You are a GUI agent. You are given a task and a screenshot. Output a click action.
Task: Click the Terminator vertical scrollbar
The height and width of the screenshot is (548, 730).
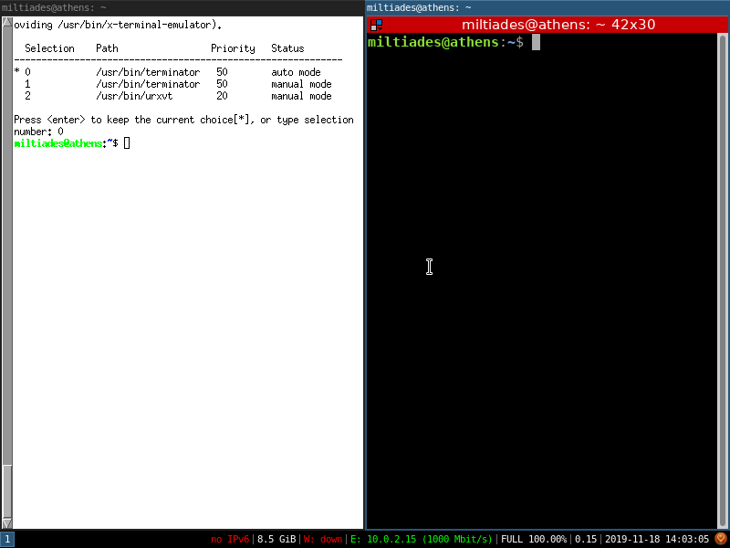(723, 280)
